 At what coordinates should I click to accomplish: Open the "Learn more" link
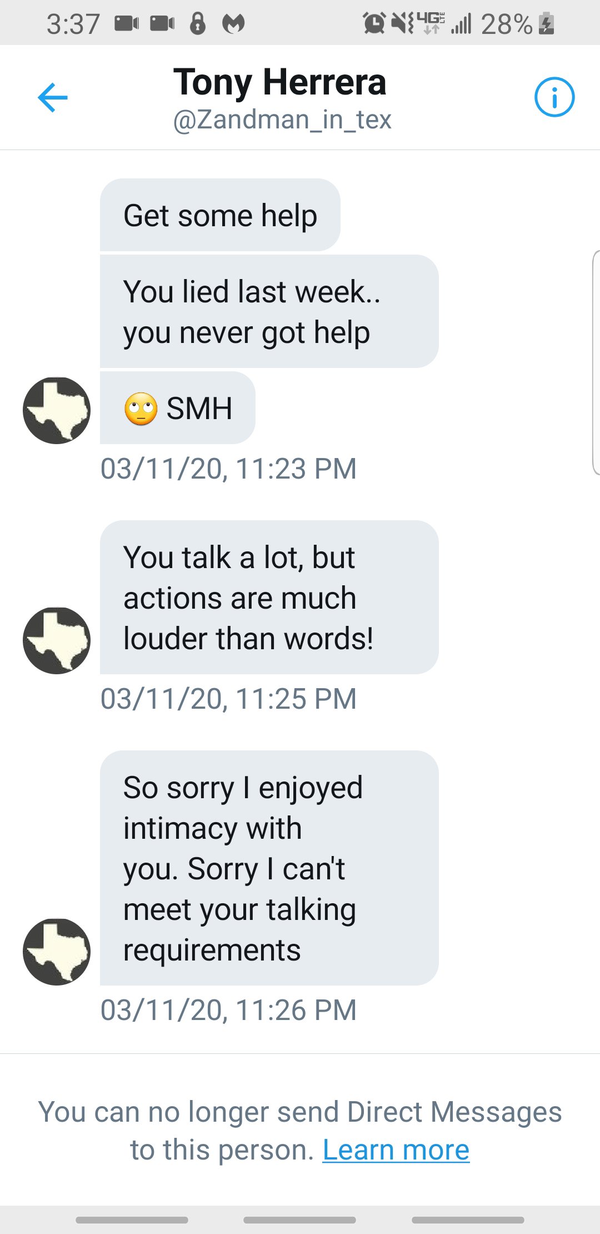coord(396,1150)
